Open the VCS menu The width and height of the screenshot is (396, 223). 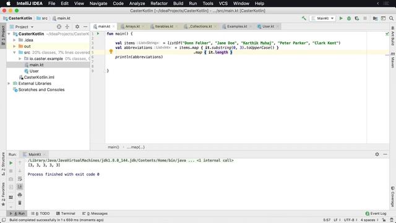[223, 4]
